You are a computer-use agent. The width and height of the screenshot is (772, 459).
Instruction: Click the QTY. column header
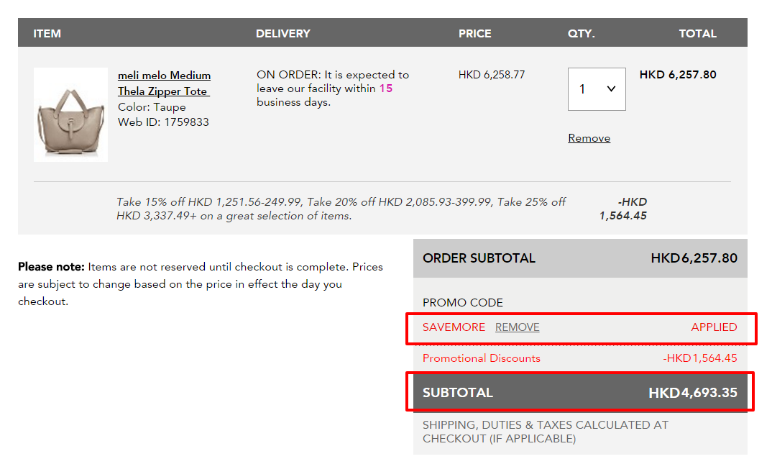581,34
